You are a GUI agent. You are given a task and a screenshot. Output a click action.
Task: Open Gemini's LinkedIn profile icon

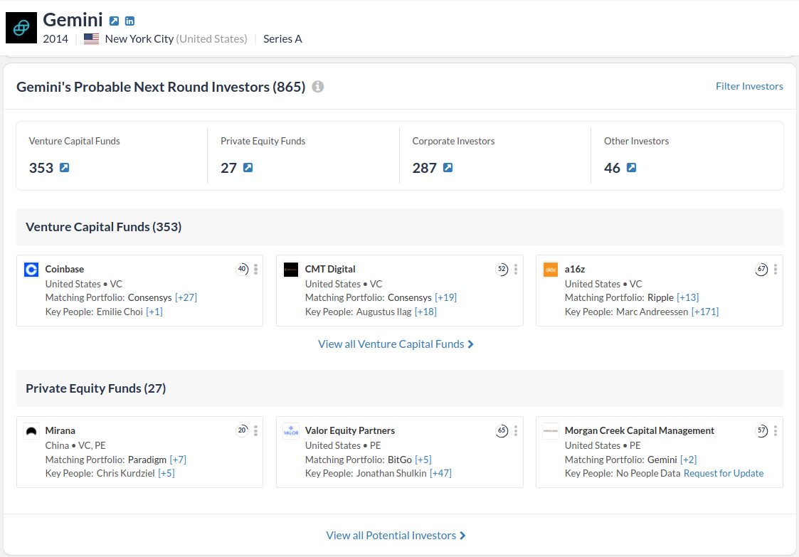pos(129,21)
